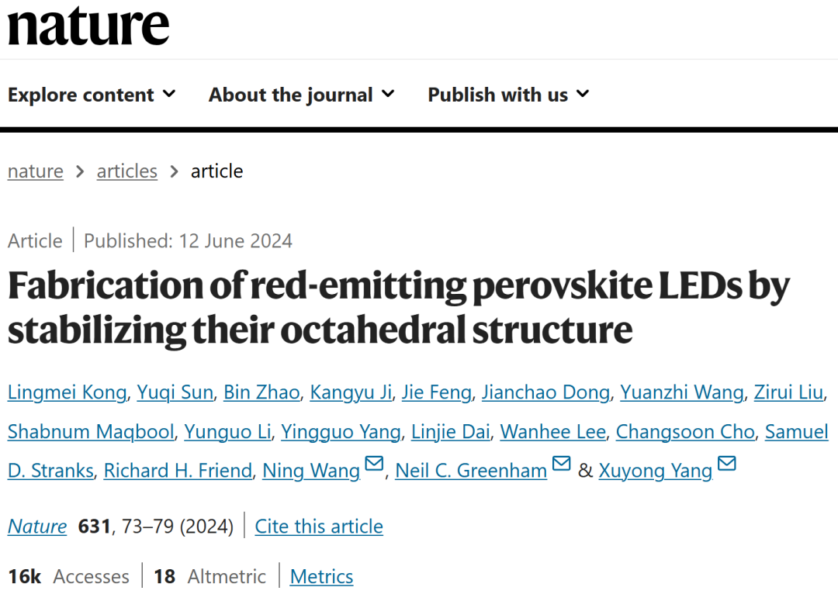View author Changsoon Cho's info
Viewport: 838px width, 594px height.
pos(685,432)
